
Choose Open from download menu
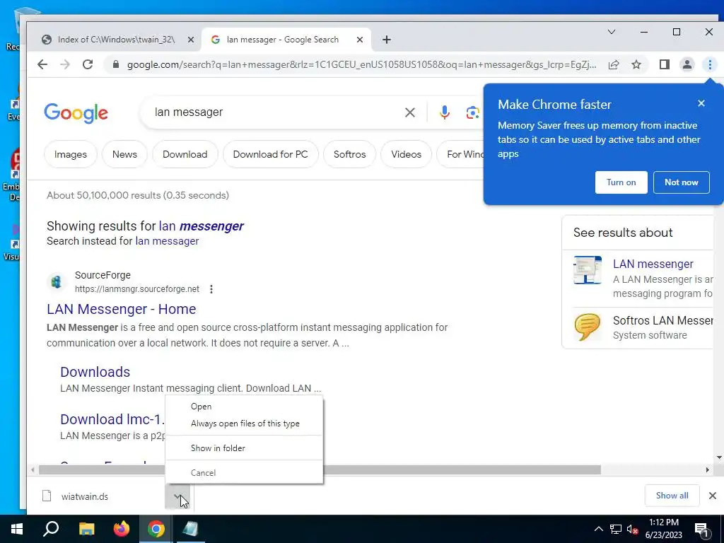(244, 407)
